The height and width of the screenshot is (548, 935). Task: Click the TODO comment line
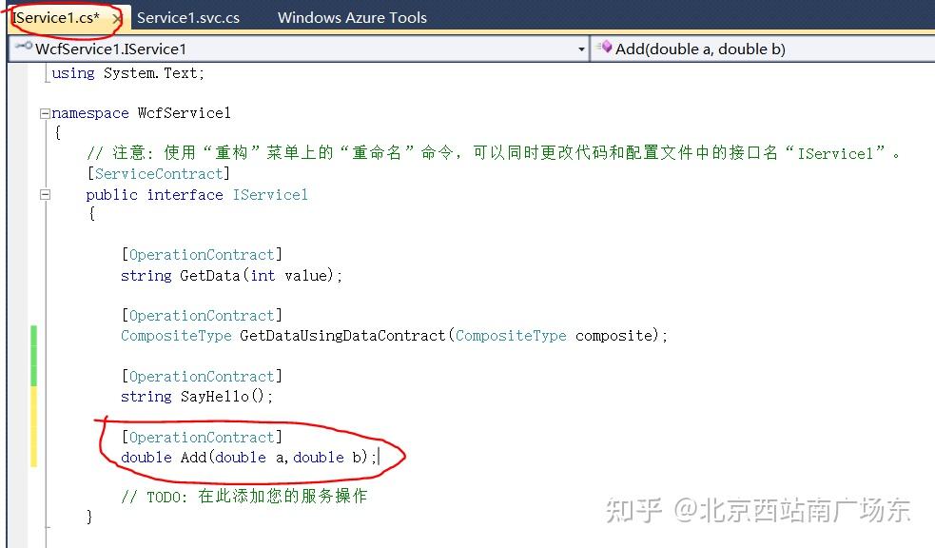coord(244,496)
